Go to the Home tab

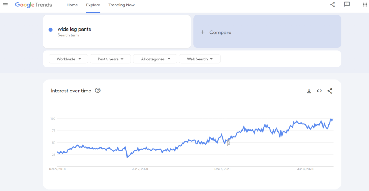point(72,5)
